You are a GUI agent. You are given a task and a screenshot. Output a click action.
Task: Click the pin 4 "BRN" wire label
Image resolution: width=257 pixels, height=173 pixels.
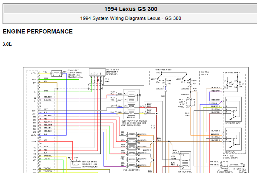46,81
